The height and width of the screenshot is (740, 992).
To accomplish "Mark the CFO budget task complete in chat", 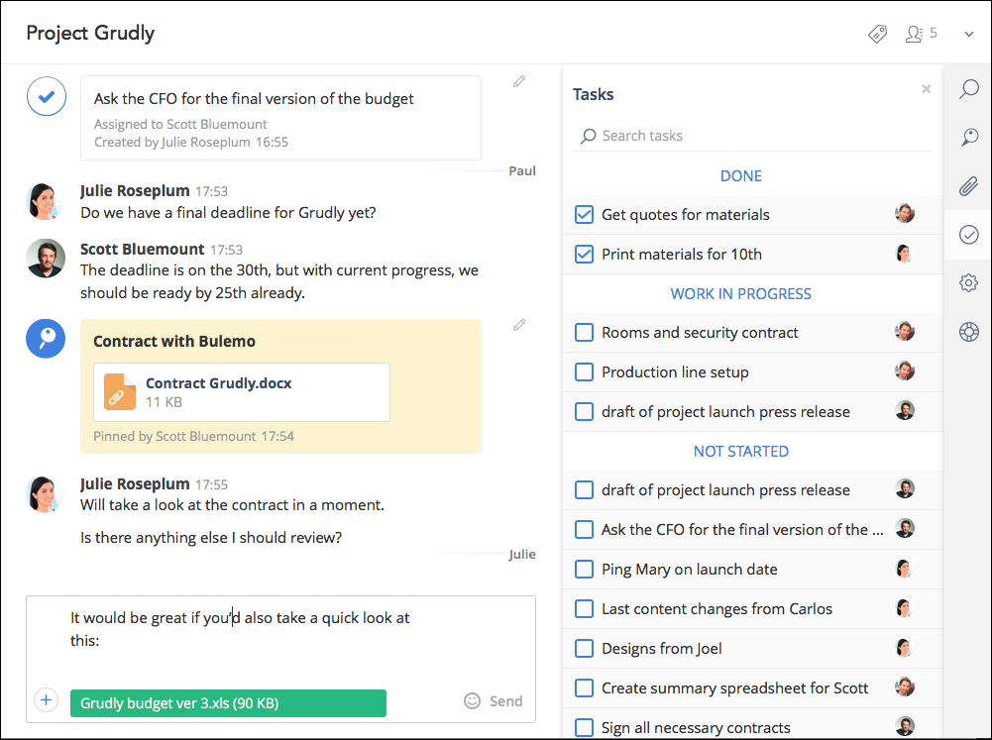I will (x=47, y=96).
